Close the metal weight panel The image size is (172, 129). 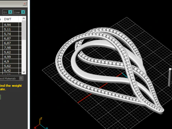click(x=25, y=4)
